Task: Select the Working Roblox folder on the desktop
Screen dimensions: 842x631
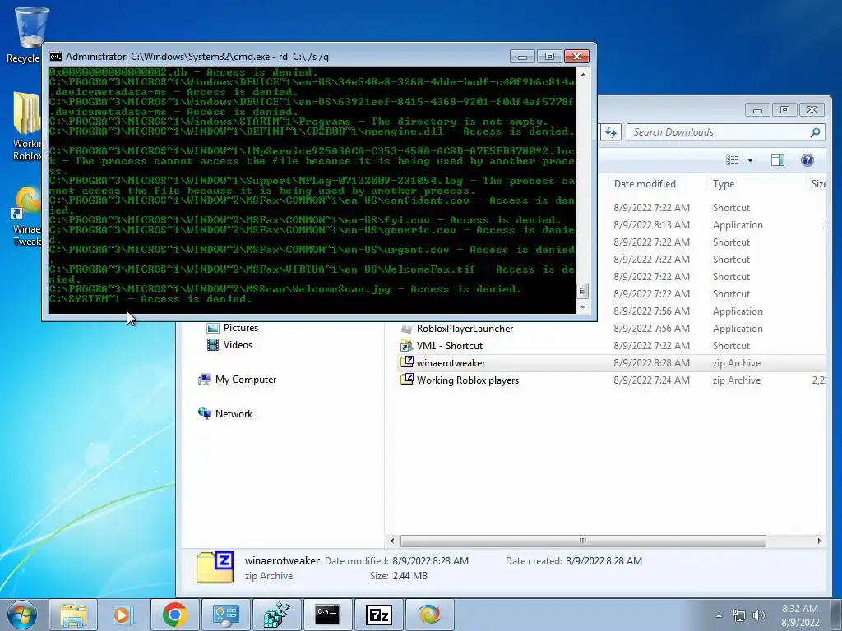Action: tap(25, 126)
